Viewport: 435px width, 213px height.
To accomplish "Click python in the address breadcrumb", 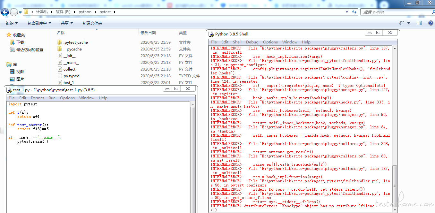I will (x=85, y=12).
